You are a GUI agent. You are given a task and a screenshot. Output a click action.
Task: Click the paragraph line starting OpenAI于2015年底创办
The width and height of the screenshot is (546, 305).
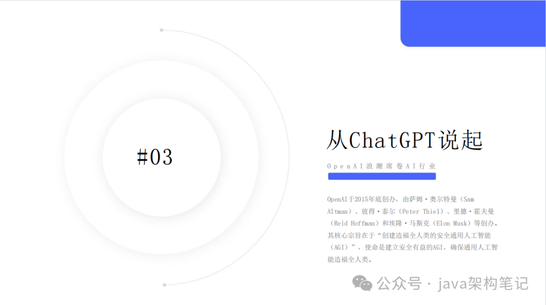[400, 199]
